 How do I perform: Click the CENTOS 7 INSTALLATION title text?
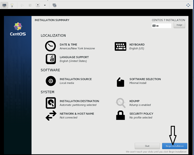point(168,20)
